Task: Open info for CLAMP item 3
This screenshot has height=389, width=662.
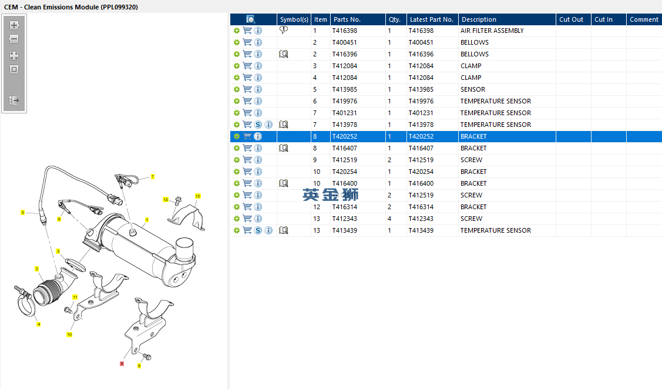Action: 258,66
